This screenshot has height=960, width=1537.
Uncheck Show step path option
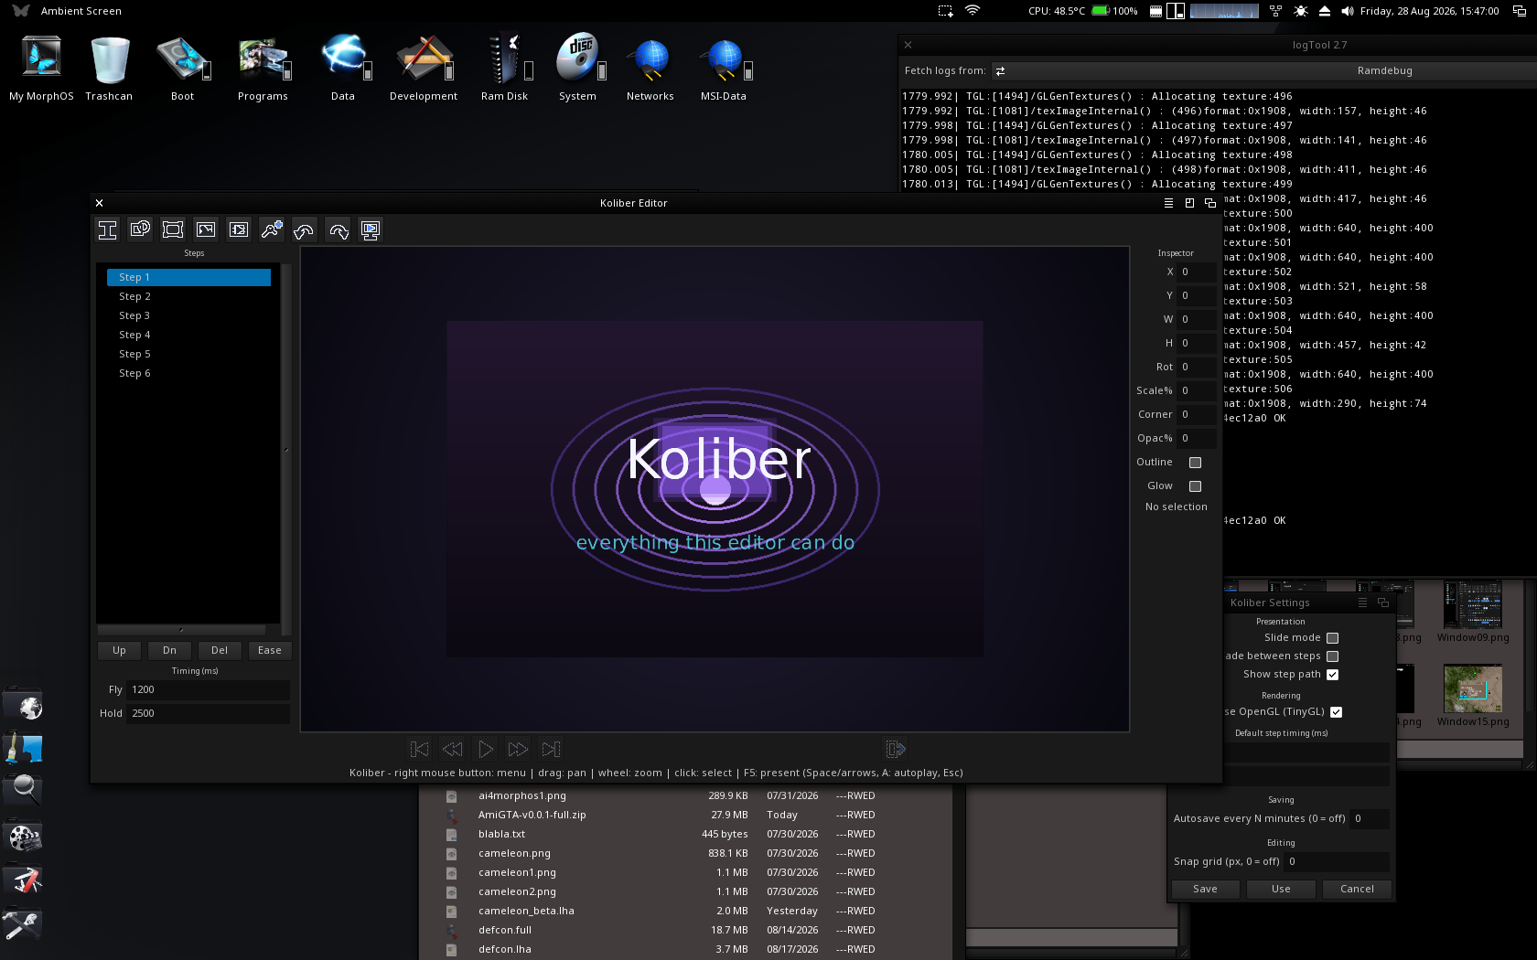point(1332,675)
